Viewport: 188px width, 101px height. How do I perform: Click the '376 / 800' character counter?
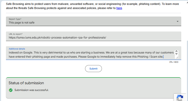tap(174, 62)
